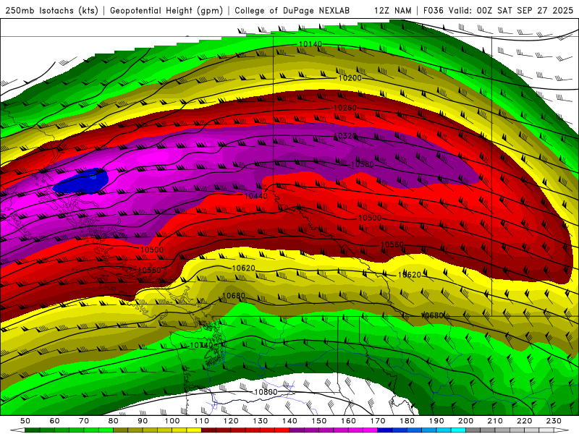Click the 150 value on the color scale
The height and width of the screenshot is (434, 579).
(x=318, y=421)
